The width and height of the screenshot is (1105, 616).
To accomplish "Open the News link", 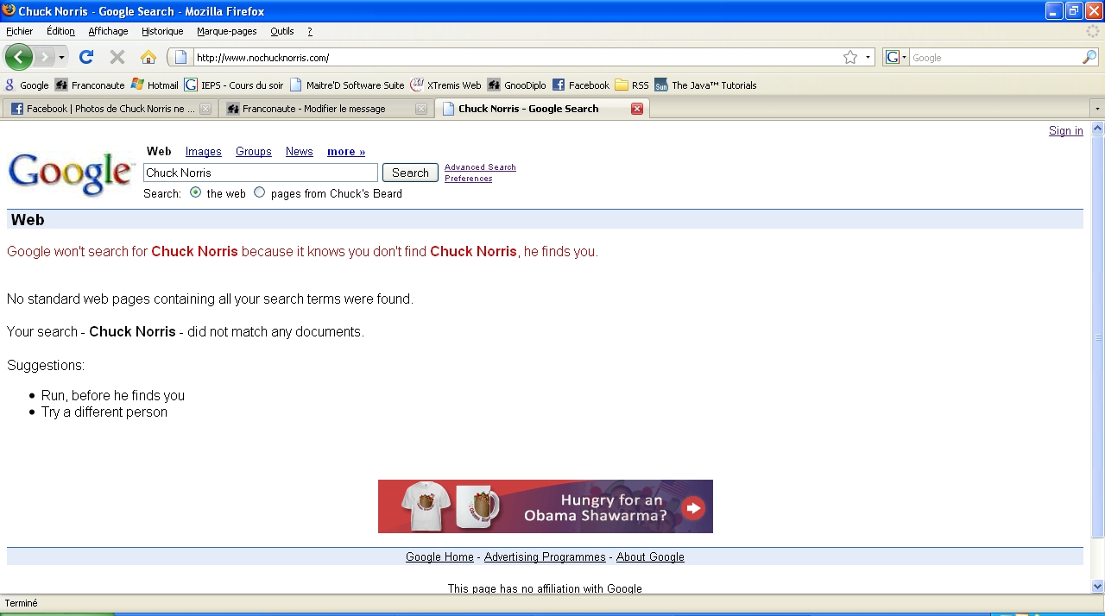I will 300,152.
